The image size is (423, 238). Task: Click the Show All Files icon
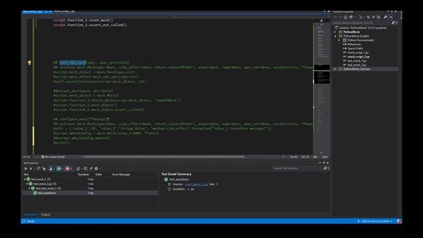(379, 17)
